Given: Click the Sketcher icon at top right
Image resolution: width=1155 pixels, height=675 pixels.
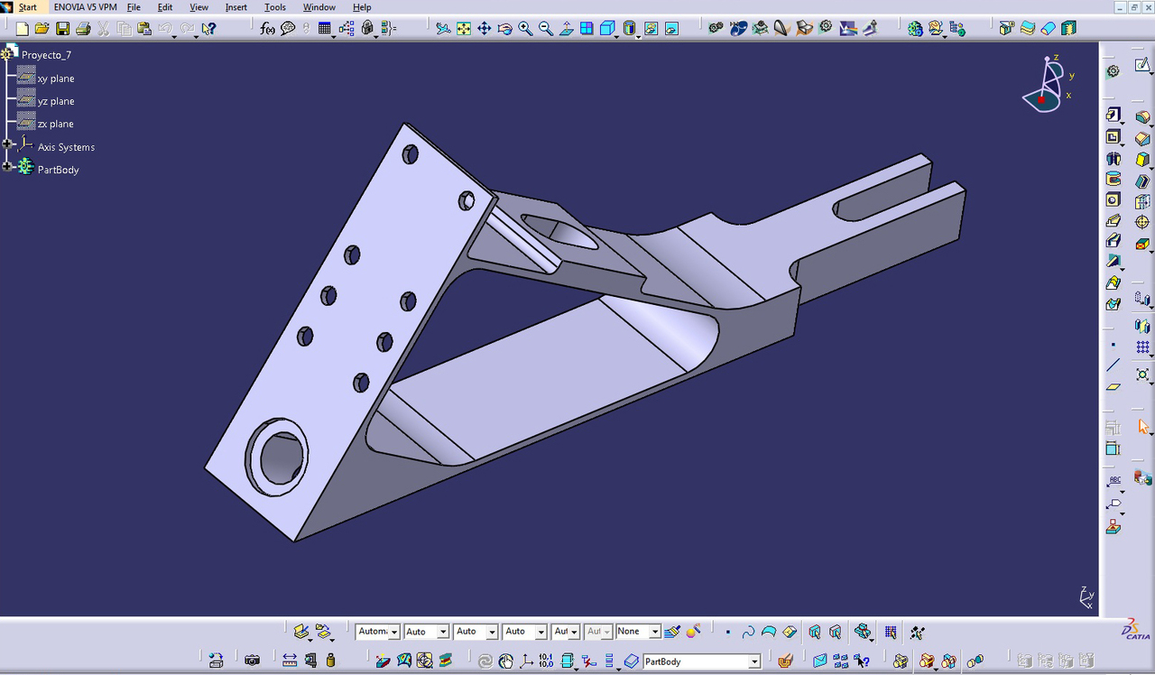Looking at the screenshot, I should click(1142, 66).
